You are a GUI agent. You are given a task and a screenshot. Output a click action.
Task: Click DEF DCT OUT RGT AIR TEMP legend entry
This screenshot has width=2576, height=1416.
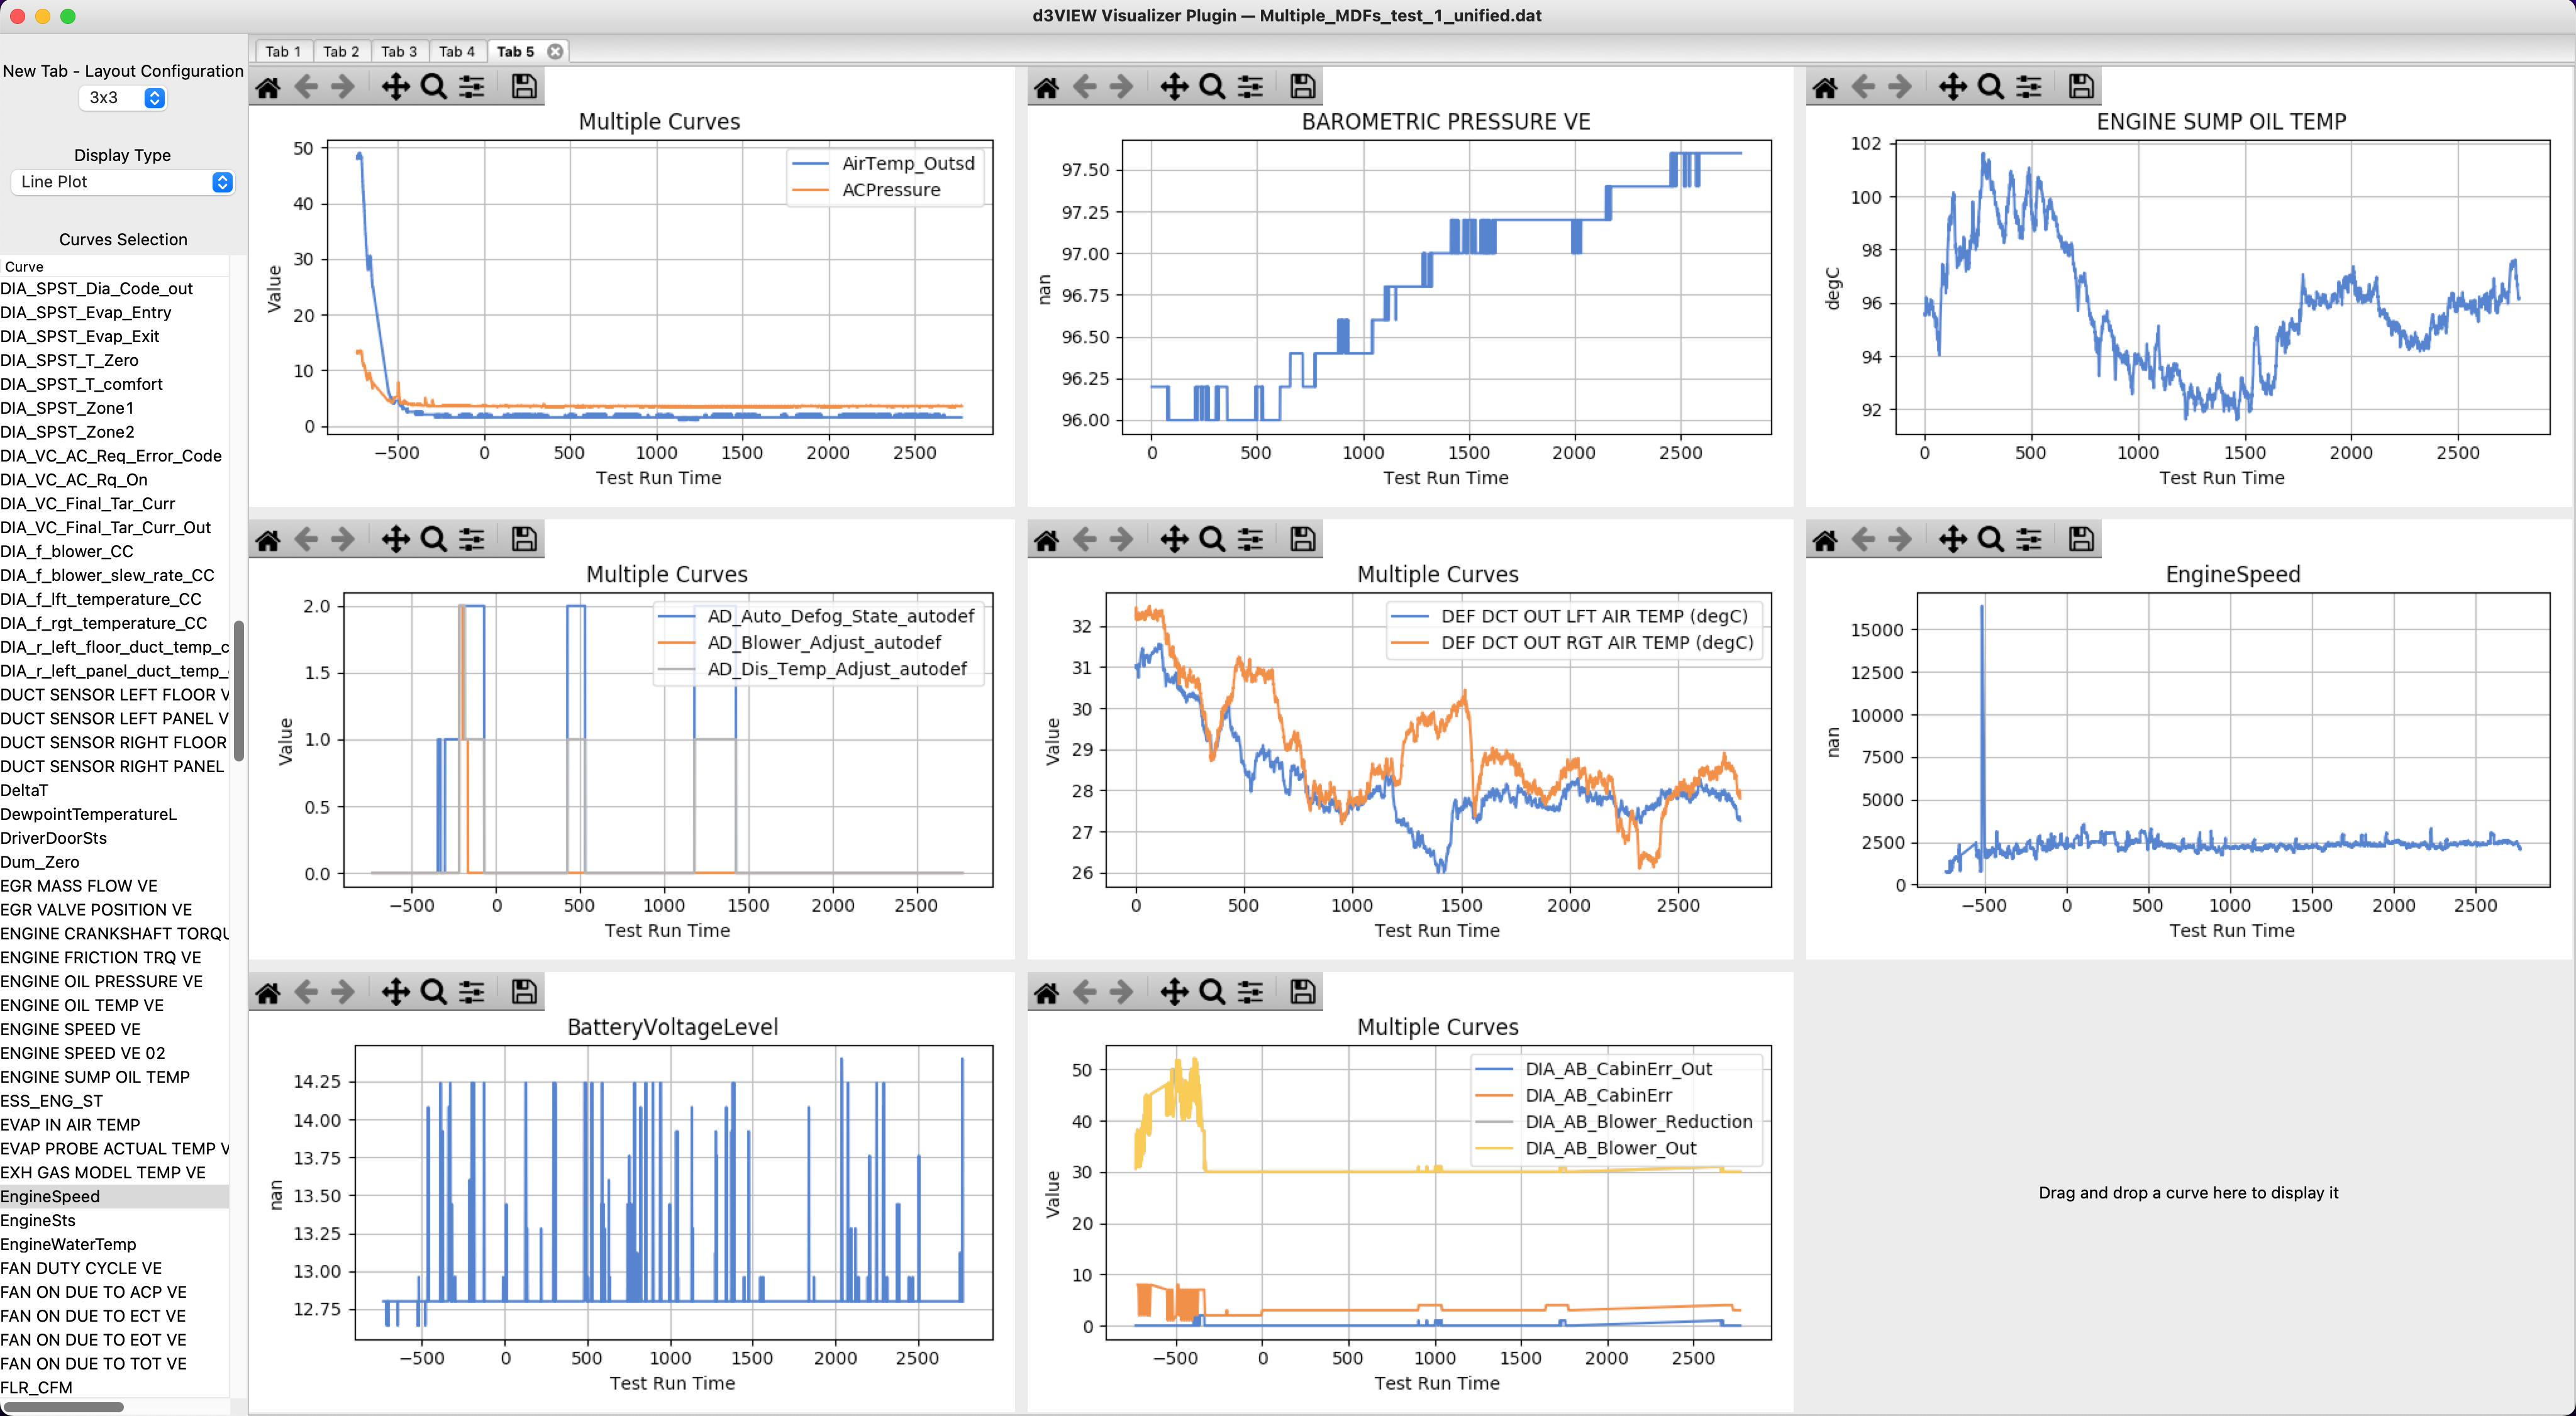click(x=1597, y=642)
